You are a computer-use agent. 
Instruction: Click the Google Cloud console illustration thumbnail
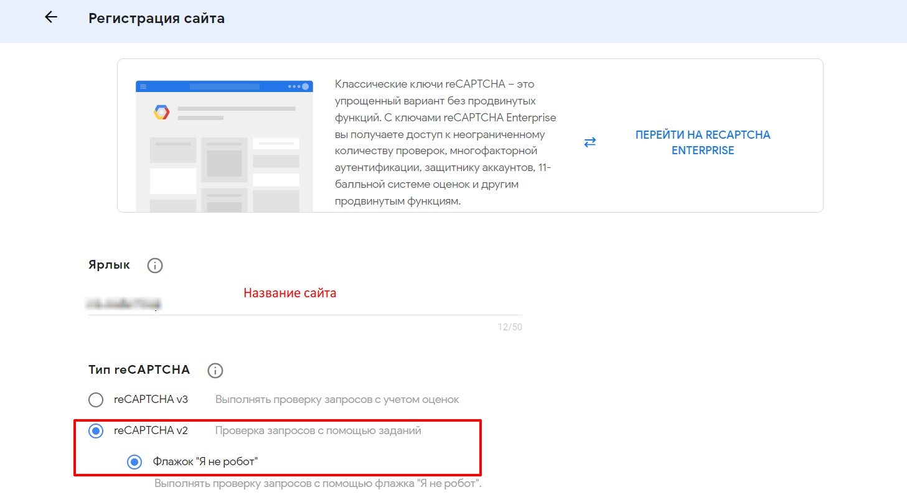coord(224,146)
